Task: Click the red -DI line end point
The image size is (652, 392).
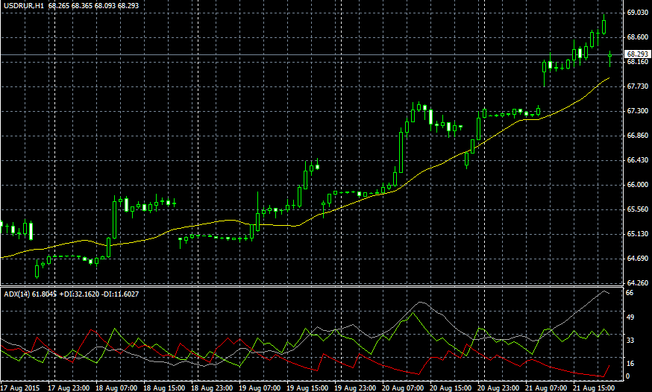Action: 609,366
